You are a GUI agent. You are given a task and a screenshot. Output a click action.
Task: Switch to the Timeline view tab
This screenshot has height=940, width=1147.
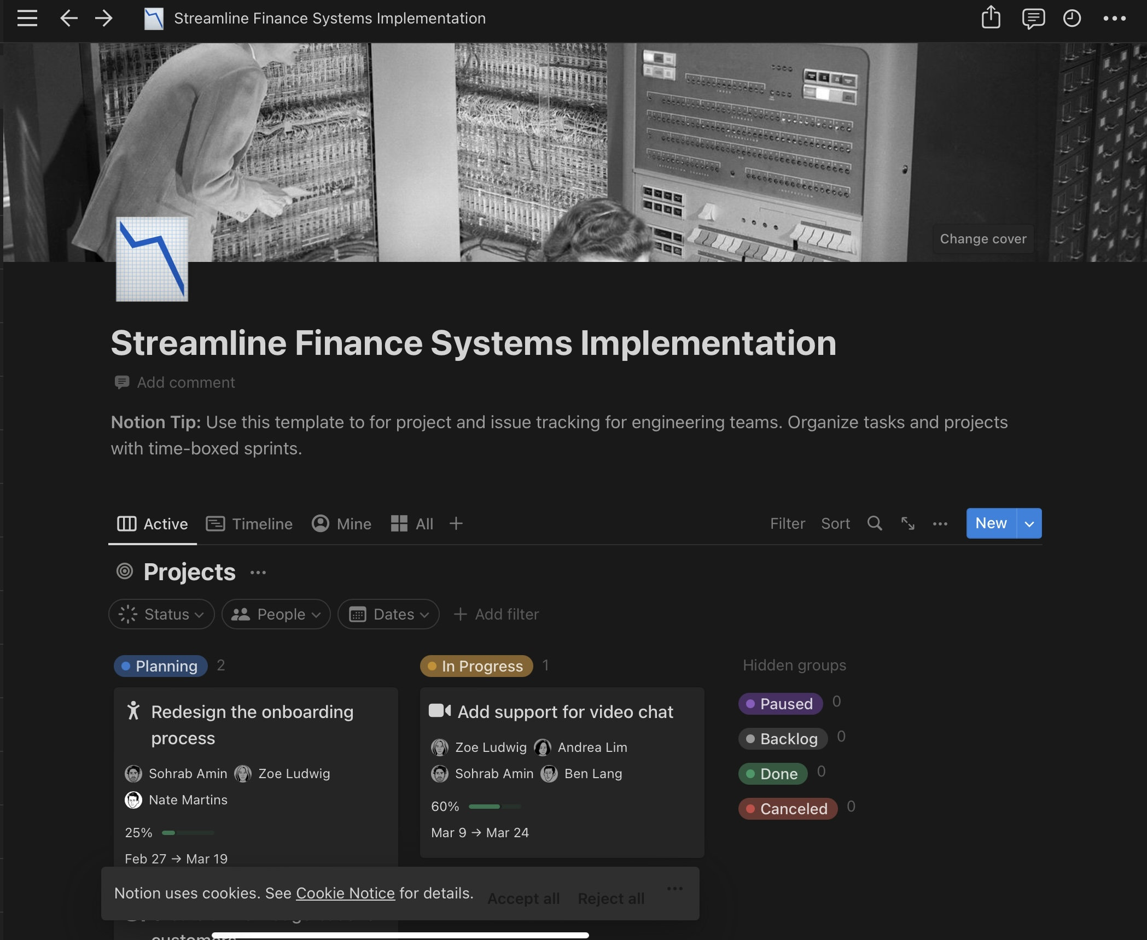[249, 523]
